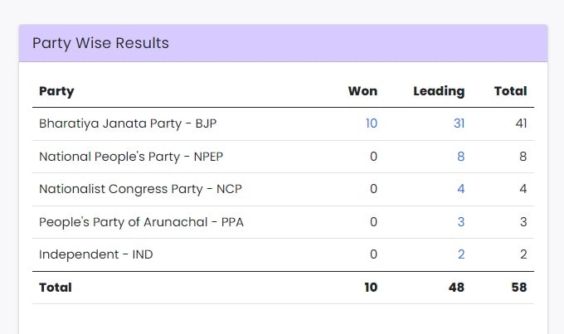
Task: Click the bold Total row label
Action: click(56, 288)
